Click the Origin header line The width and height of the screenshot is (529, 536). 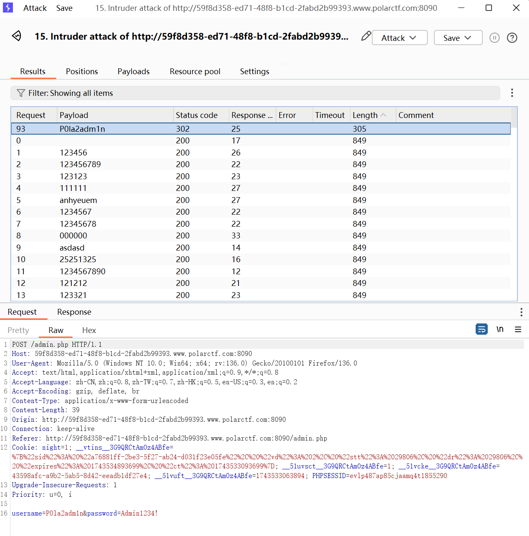(149, 419)
